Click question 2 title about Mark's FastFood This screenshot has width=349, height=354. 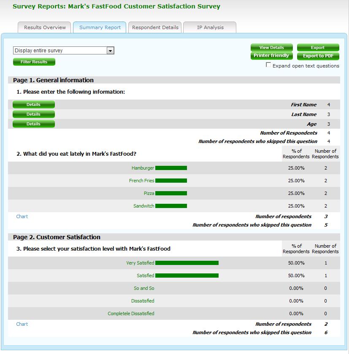pyautogui.click(x=76, y=154)
